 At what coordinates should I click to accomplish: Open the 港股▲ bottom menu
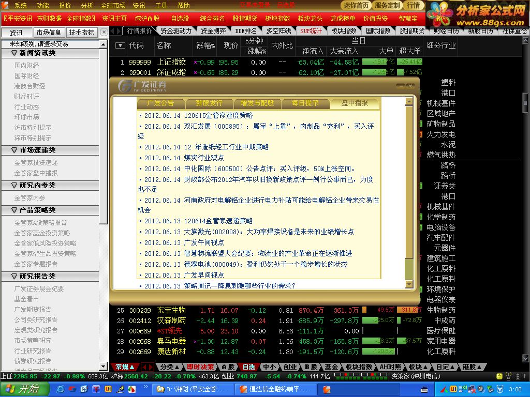[472, 367]
